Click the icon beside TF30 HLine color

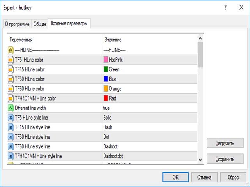pyautogui.click(x=11, y=79)
